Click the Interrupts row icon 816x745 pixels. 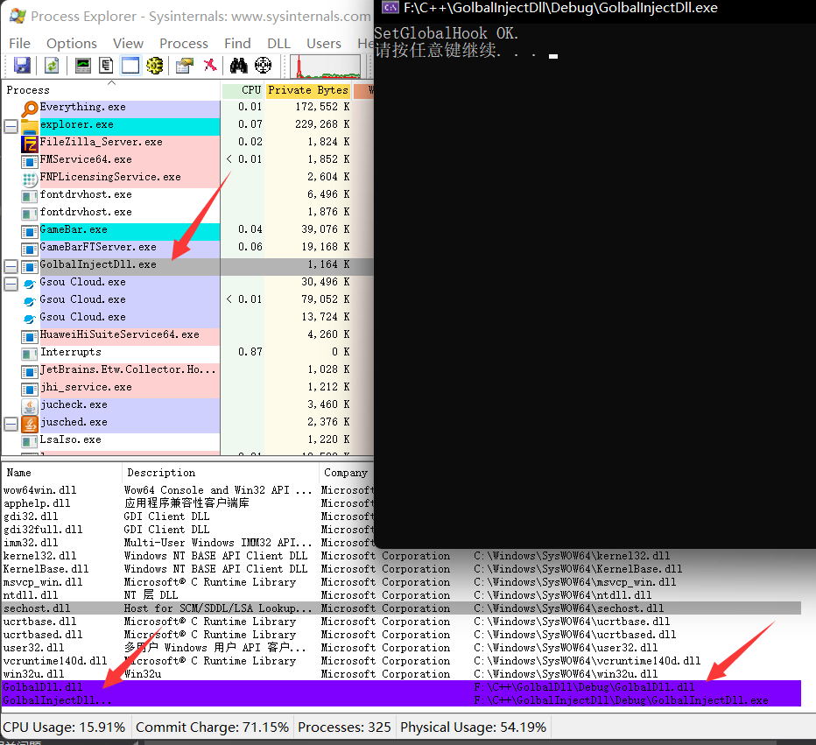(30, 354)
